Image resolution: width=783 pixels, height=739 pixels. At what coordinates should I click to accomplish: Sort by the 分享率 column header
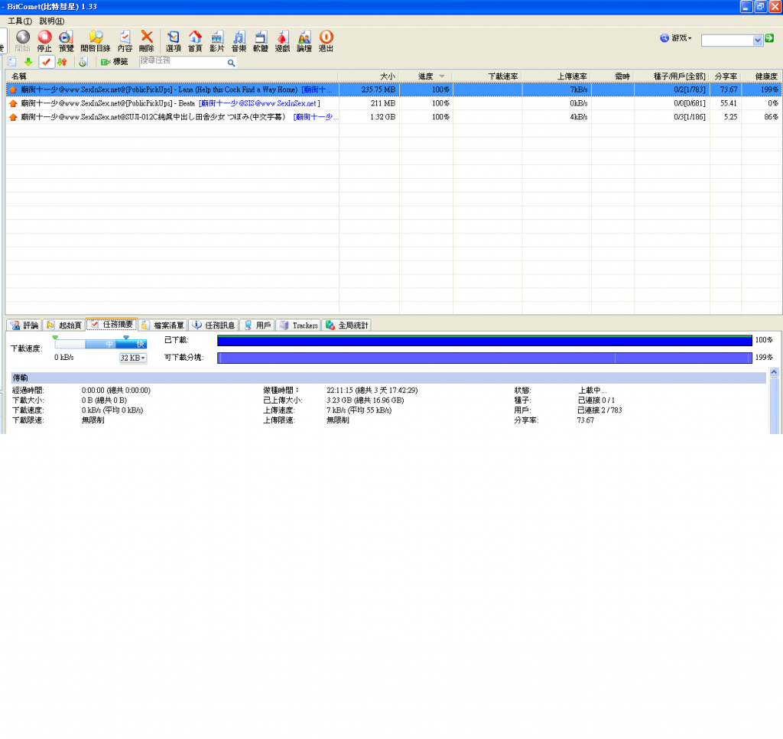tap(726, 76)
